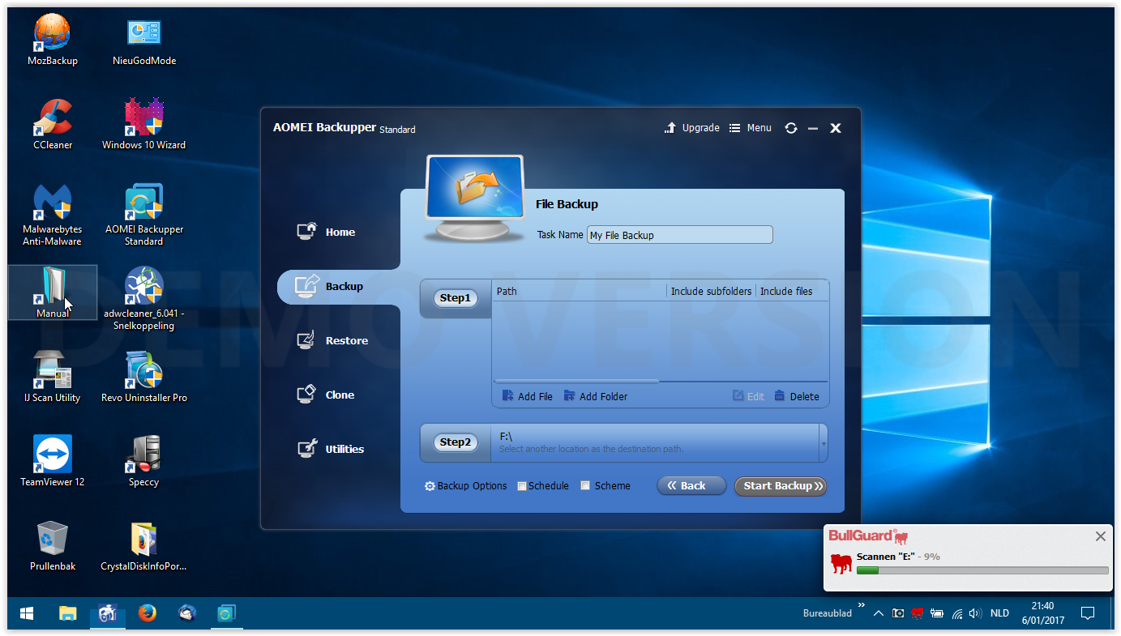Click Add Folder in Step1 panel
Image resolution: width=1121 pixels, height=636 pixels.
pos(596,396)
